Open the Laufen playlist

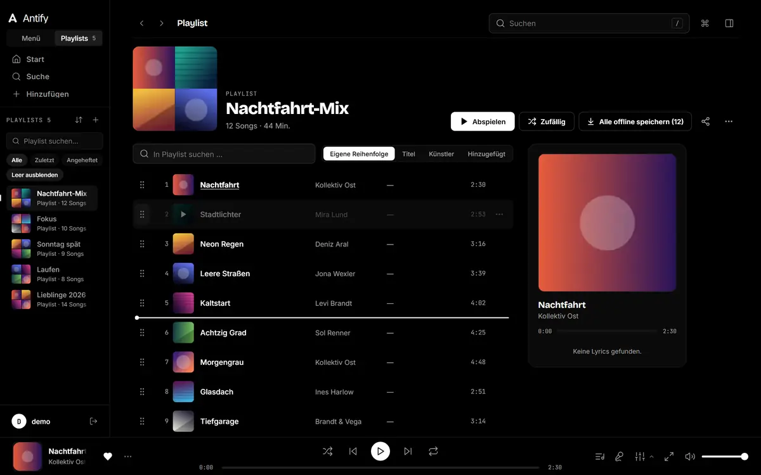pos(52,274)
